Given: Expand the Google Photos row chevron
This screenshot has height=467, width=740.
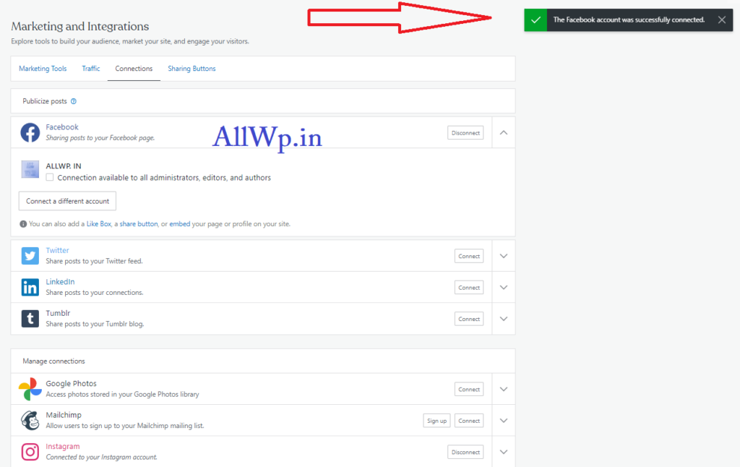Looking at the screenshot, I should pos(504,389).
